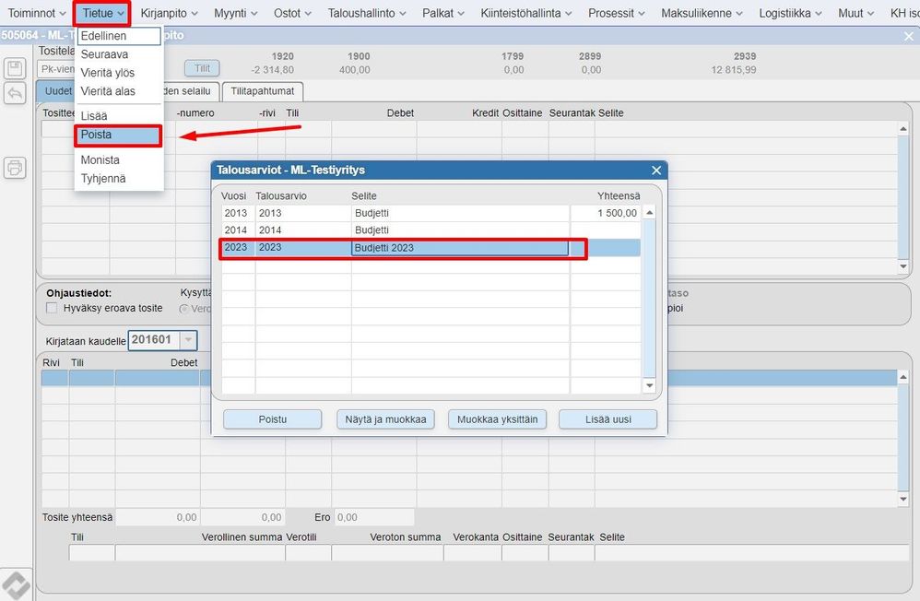Click the 1 500,00 Yhteensä cell
This screenshot has width=920, height=601.
606,213
